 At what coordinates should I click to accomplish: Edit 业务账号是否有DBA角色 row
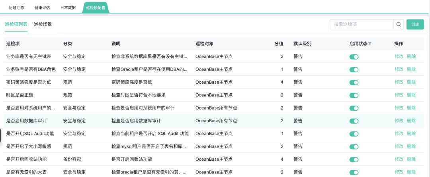[x=399, y=69]
